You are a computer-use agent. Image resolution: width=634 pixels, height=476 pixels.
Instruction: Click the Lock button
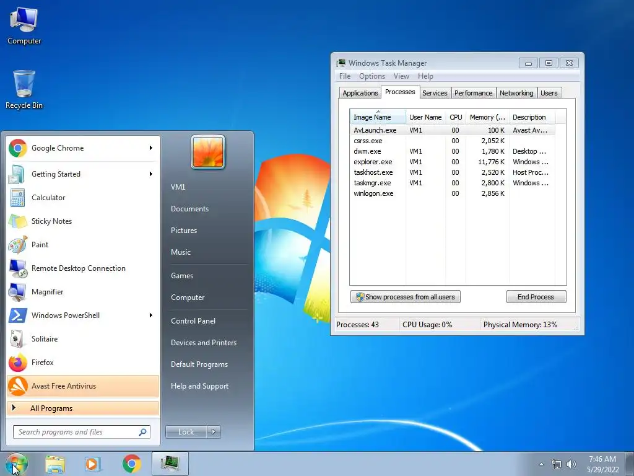tap(186, 432)
